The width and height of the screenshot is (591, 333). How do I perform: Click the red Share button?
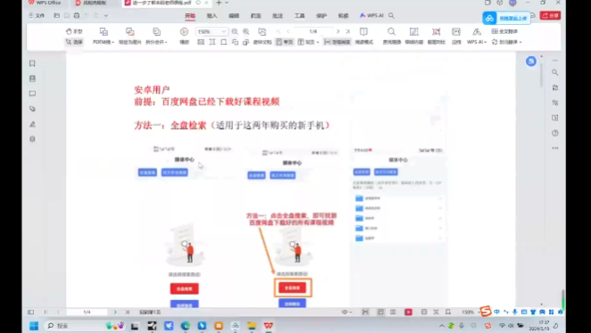pyautogui.click(x=550, y=15)
